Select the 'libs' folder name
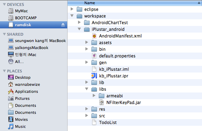 (x=103, y=89)
